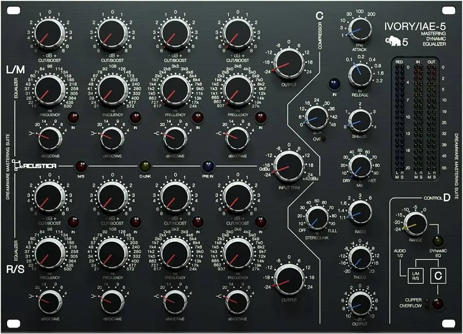
Task: Toggle IN LED of L/M 937–27k band
Action: tap(260, 117)
